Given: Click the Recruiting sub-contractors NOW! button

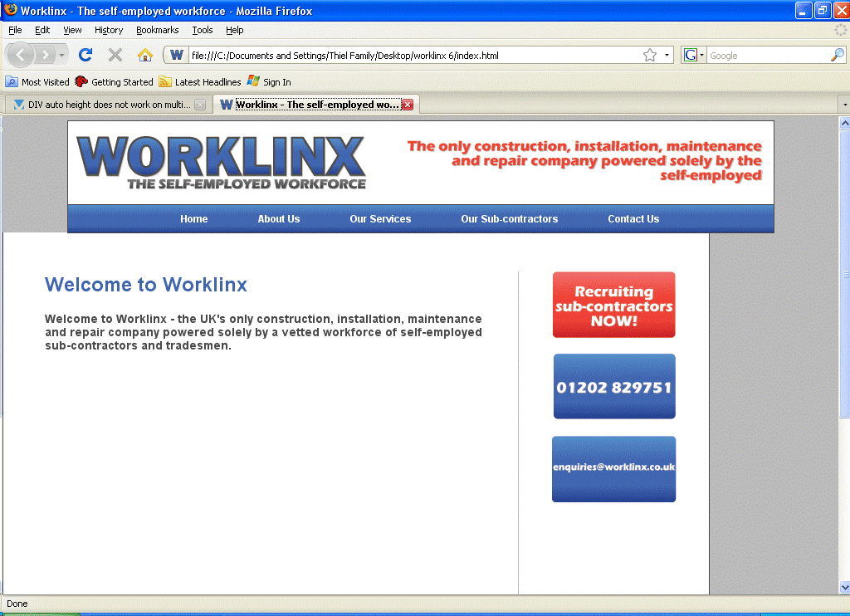Looking at the screenshot, I should [x=614, y=305].
